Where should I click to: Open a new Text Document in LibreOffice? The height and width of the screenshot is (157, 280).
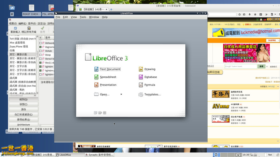[x=107, y=69]
